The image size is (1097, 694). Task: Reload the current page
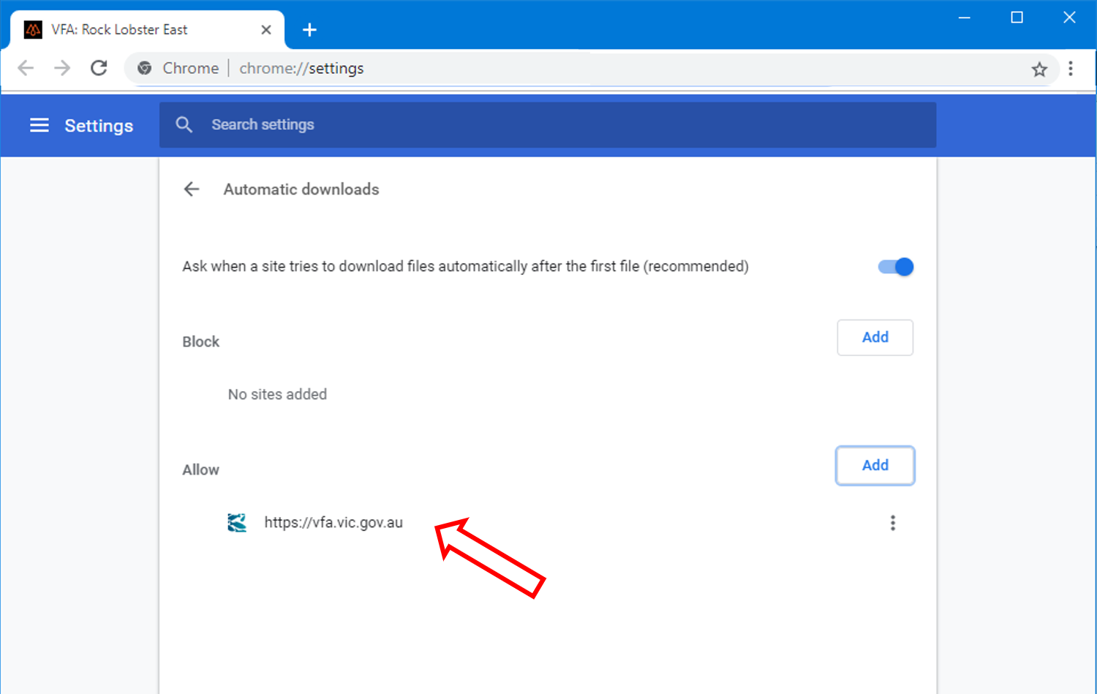99,68
